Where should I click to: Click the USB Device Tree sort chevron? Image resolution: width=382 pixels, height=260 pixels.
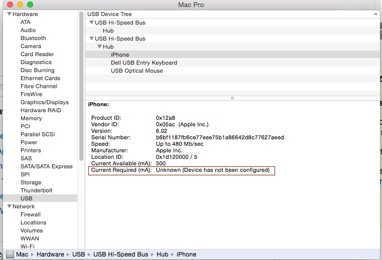[x=375, y=14]
